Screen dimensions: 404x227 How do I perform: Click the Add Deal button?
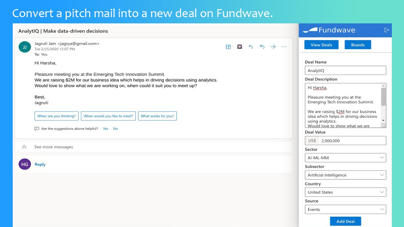click(345, 221)
